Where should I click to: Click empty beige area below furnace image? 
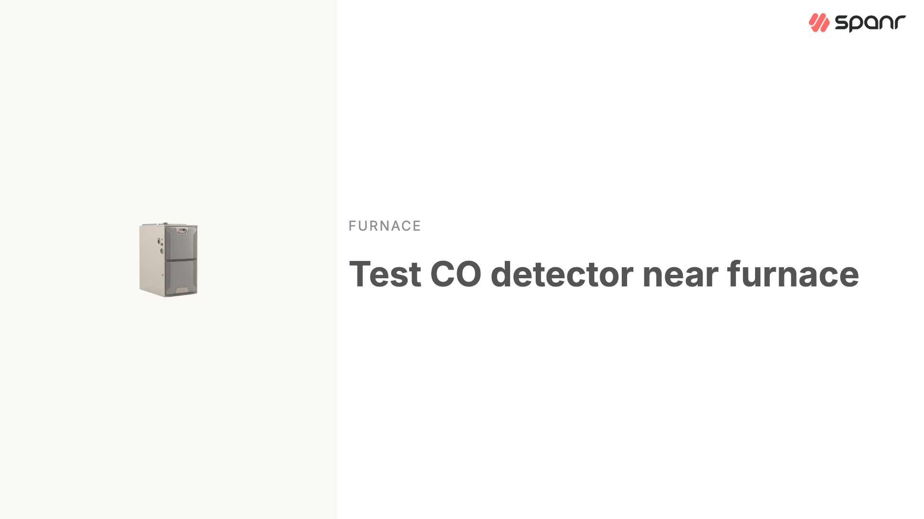[168, 408]
